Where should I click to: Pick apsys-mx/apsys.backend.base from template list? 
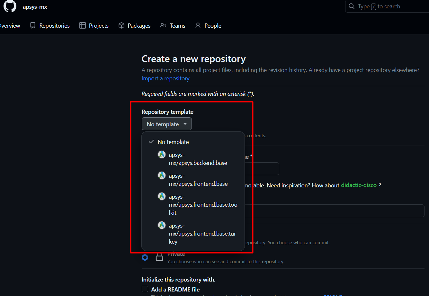tap(198, 159)
